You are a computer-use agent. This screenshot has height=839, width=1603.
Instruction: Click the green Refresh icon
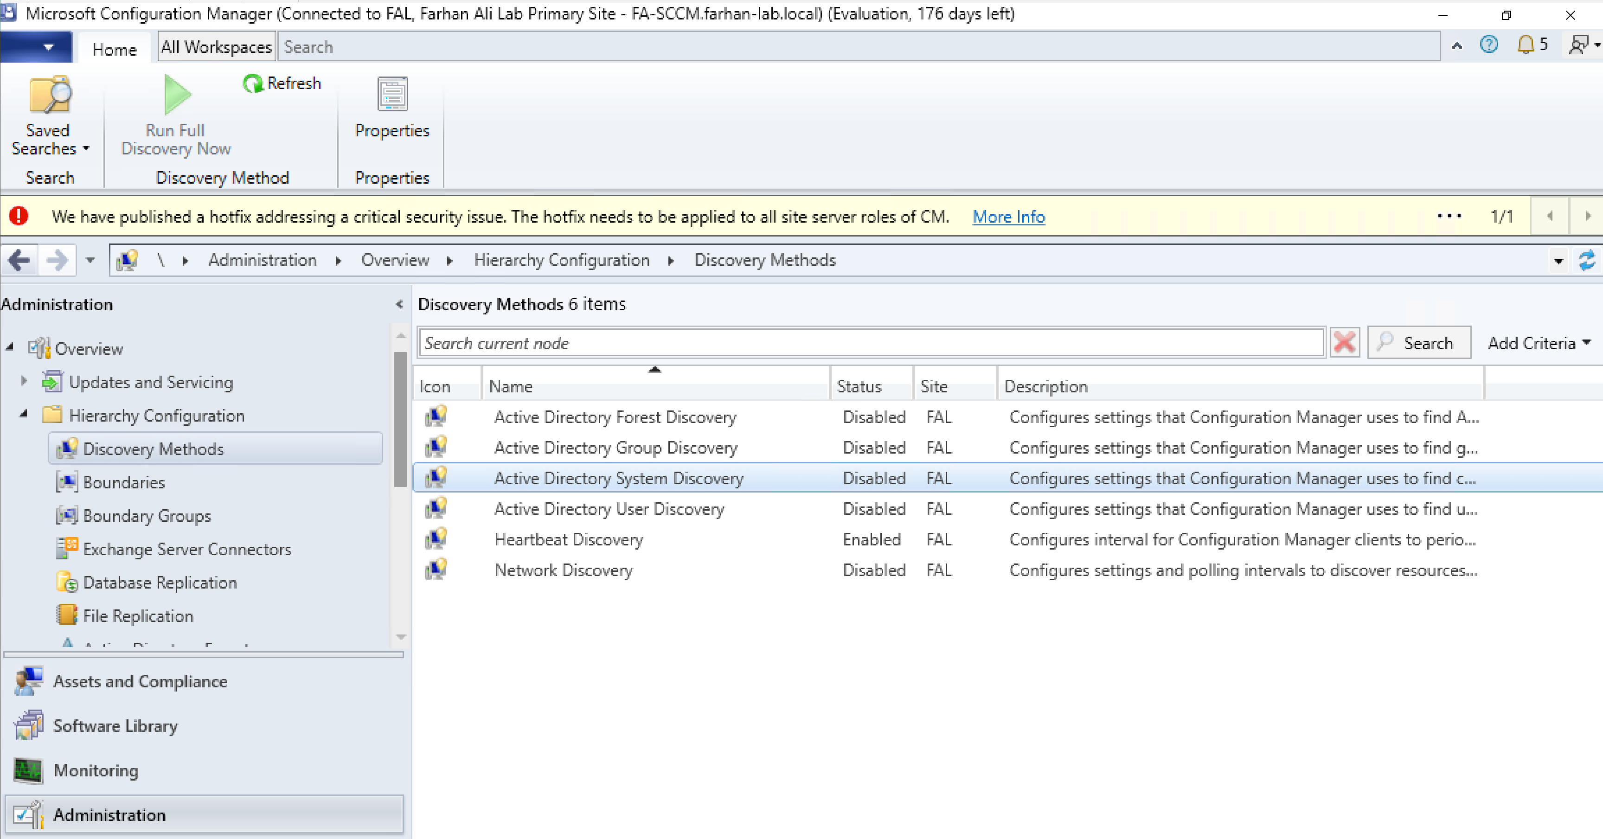[253, 83]
